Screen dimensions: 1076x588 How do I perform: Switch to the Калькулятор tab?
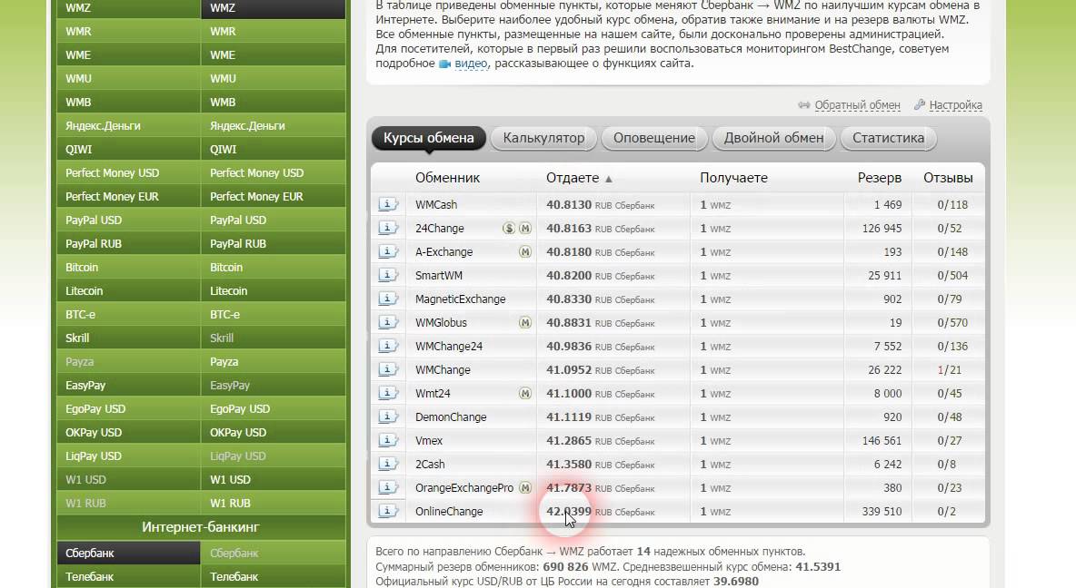[543, 138]
